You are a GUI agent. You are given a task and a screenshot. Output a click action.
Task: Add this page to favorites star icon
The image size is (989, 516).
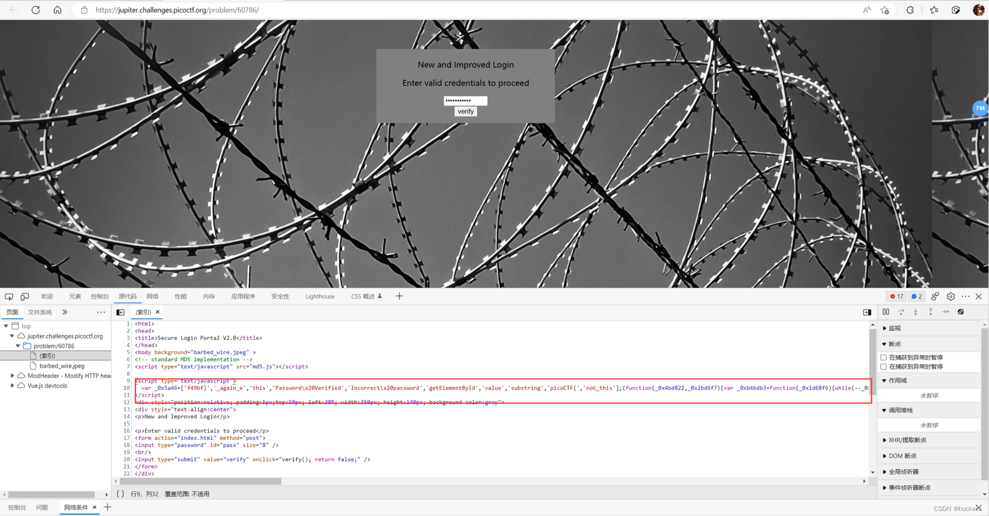[885, 10]
